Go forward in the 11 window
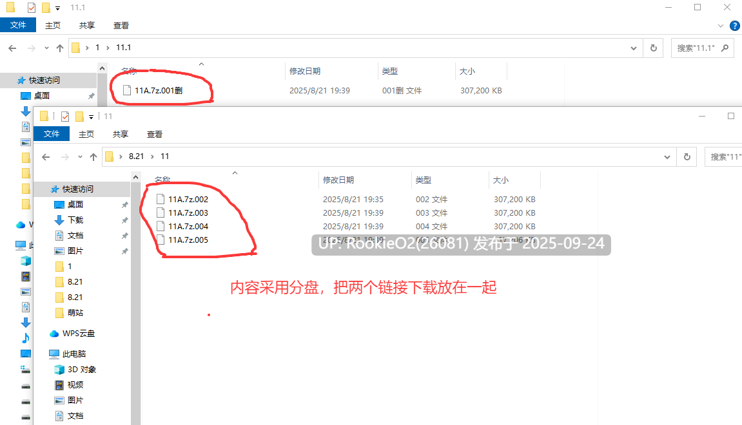The height and width of the screenshot is (425, 742). (65, 157)
